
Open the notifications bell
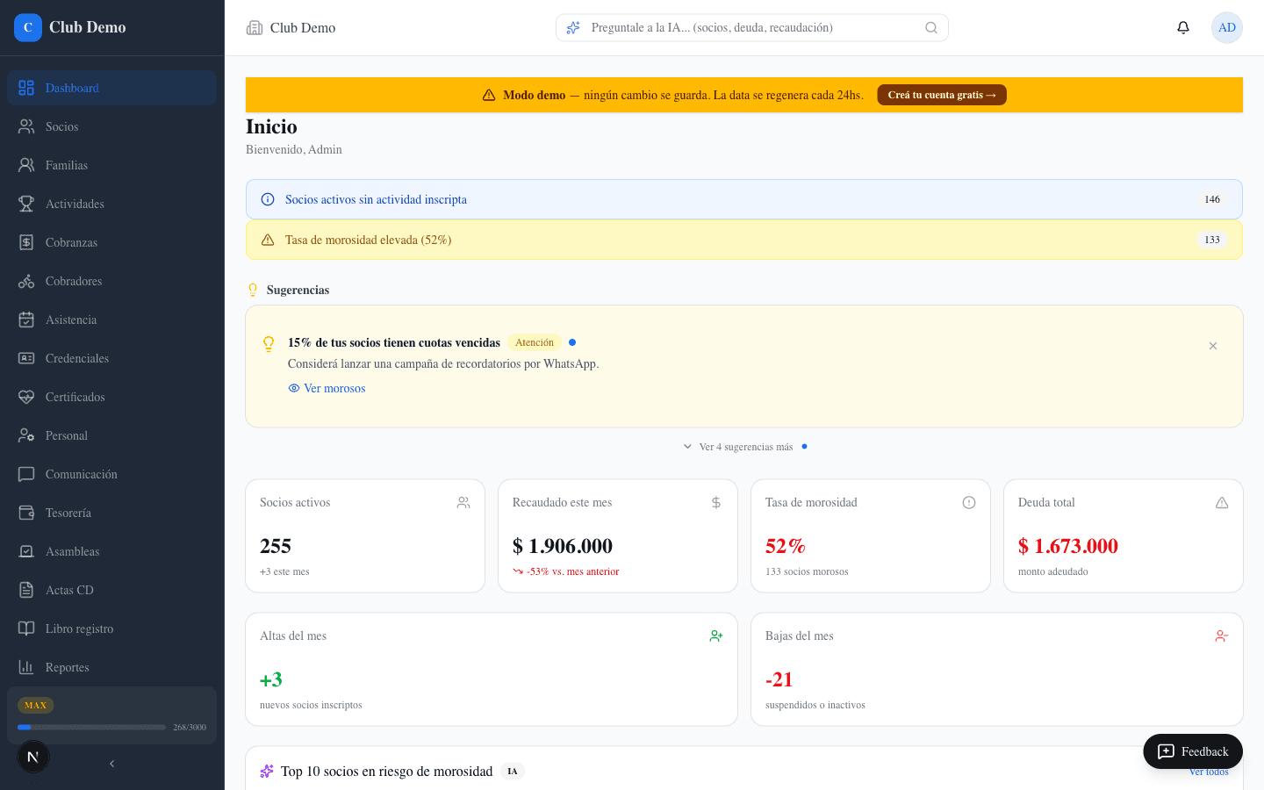(1183, 27)
